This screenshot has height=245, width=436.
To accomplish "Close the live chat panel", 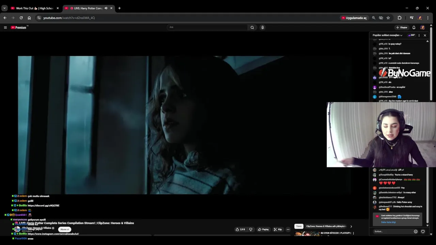I will coord(425,35).
